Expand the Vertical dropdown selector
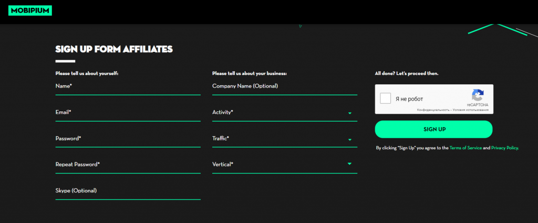 (349, 164)
